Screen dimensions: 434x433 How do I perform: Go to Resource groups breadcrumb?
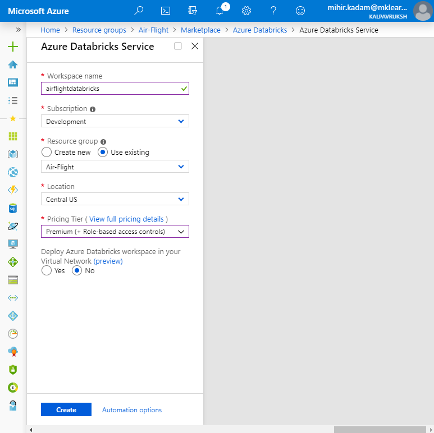pos(99,30)
